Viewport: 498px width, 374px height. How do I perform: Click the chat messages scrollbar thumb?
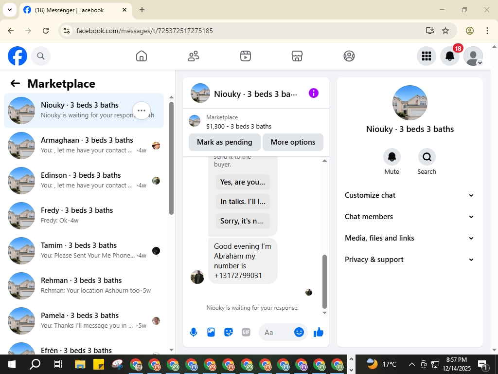coord(324,282)
